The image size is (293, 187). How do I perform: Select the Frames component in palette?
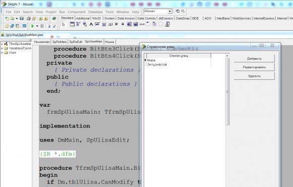(72, 24)
